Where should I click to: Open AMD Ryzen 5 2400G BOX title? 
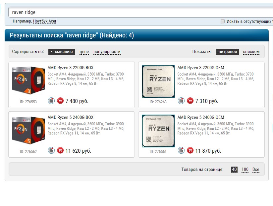71,118
